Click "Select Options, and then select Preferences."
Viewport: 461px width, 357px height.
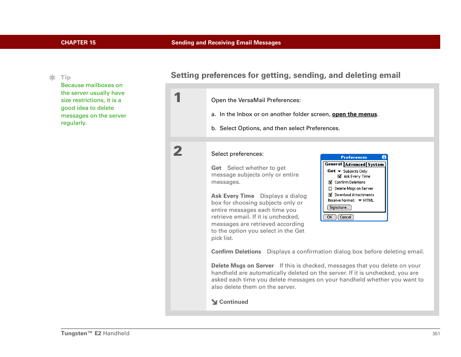(280, 128)
